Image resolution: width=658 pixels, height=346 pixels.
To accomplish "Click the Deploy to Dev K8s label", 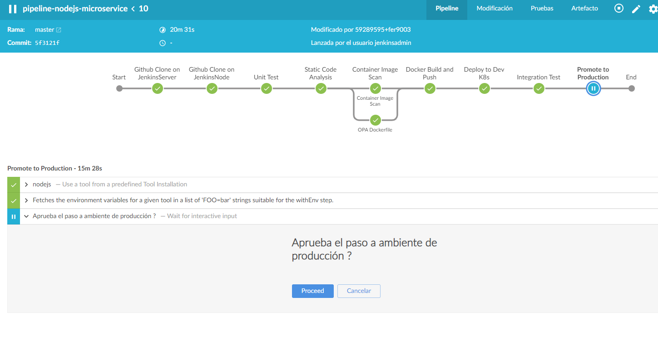I will (484, 73).
